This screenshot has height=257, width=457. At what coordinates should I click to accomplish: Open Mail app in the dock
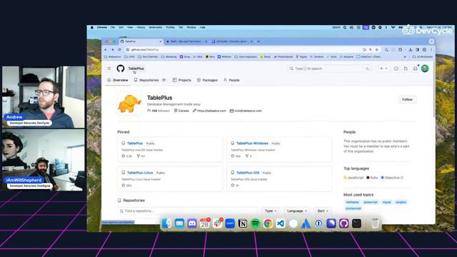[x=179, y=223]
